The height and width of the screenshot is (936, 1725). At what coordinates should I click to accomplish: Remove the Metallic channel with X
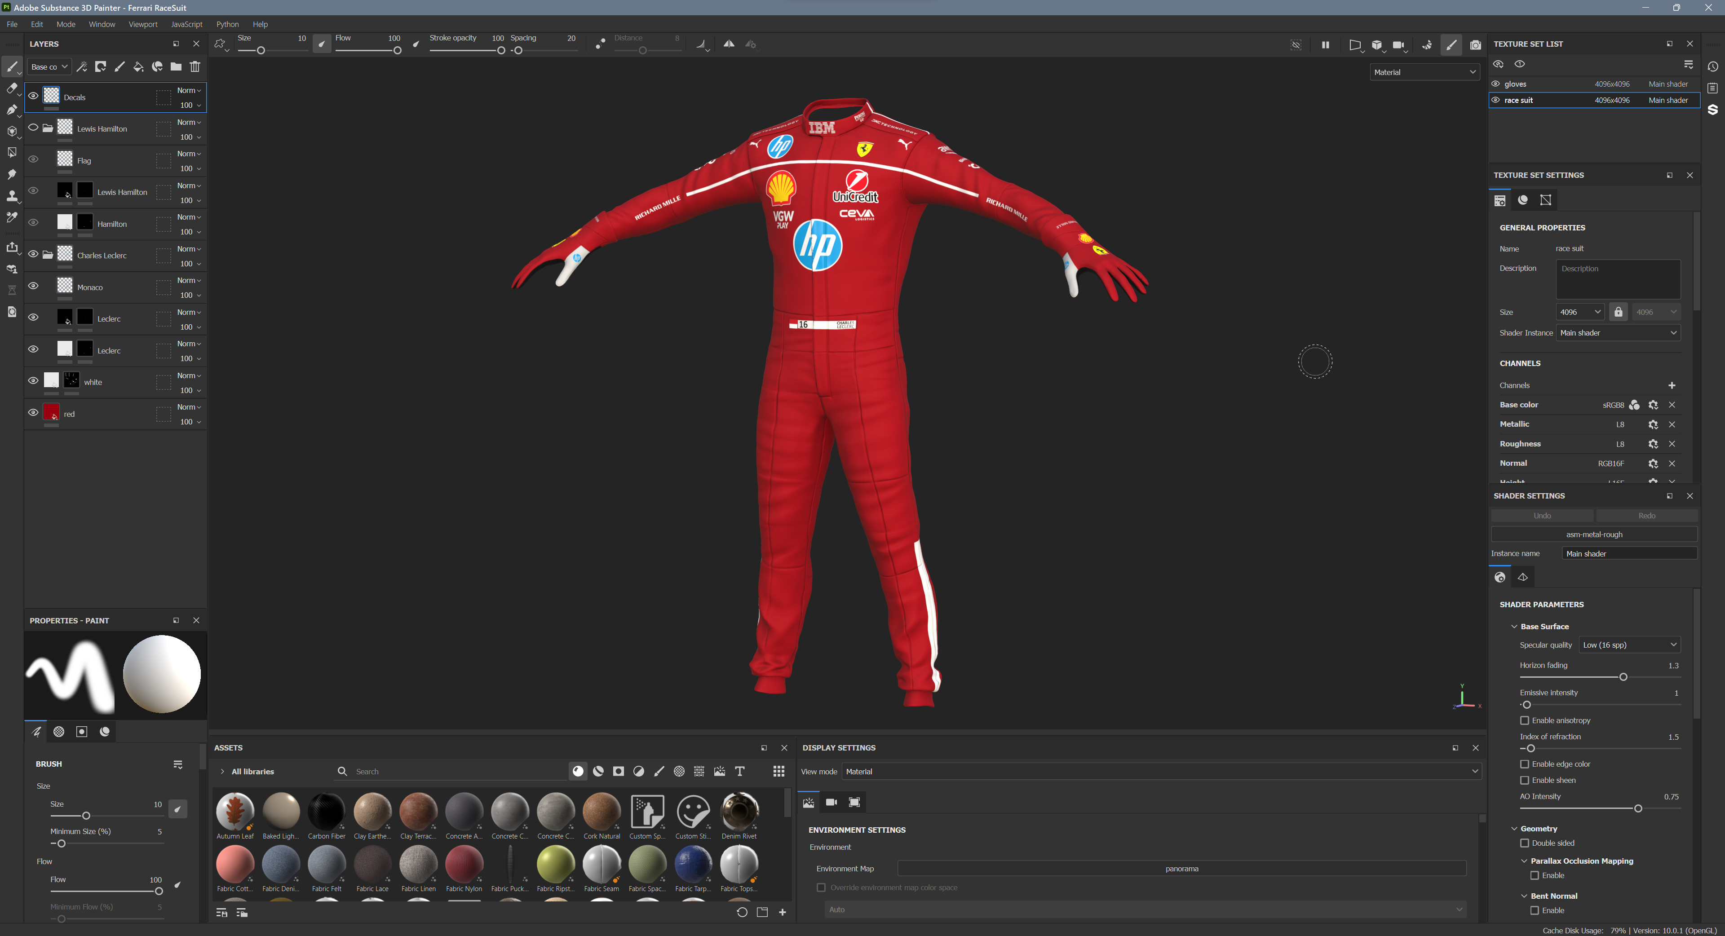pyautogui.click(x=1672, y=424)
